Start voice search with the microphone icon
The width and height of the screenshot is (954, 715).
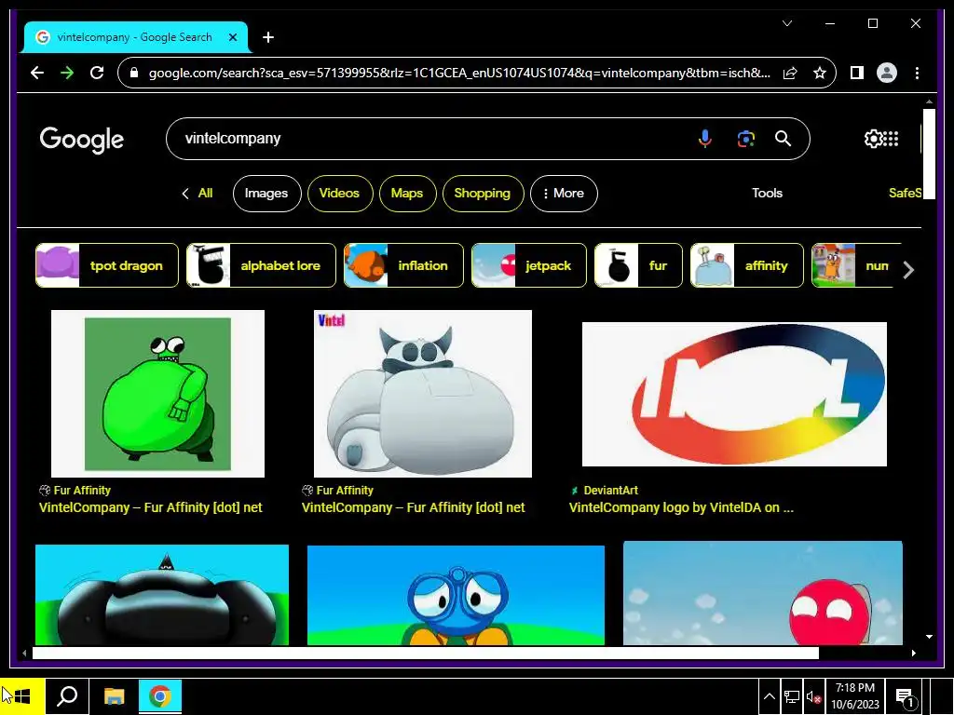[x=704, y=139]
